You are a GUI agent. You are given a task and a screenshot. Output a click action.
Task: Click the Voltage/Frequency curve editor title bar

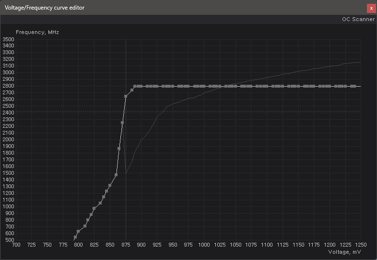coord(182,8)
